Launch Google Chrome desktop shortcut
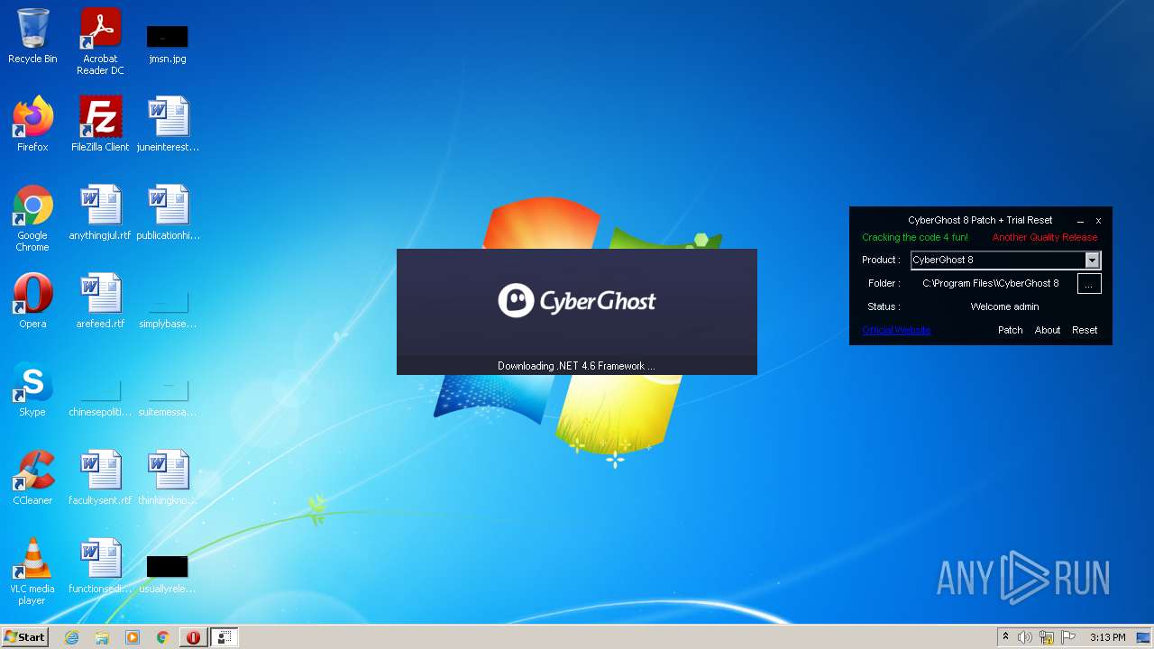Image resolution: width=1154 pixels, height=649 pixels. (32, 218)
